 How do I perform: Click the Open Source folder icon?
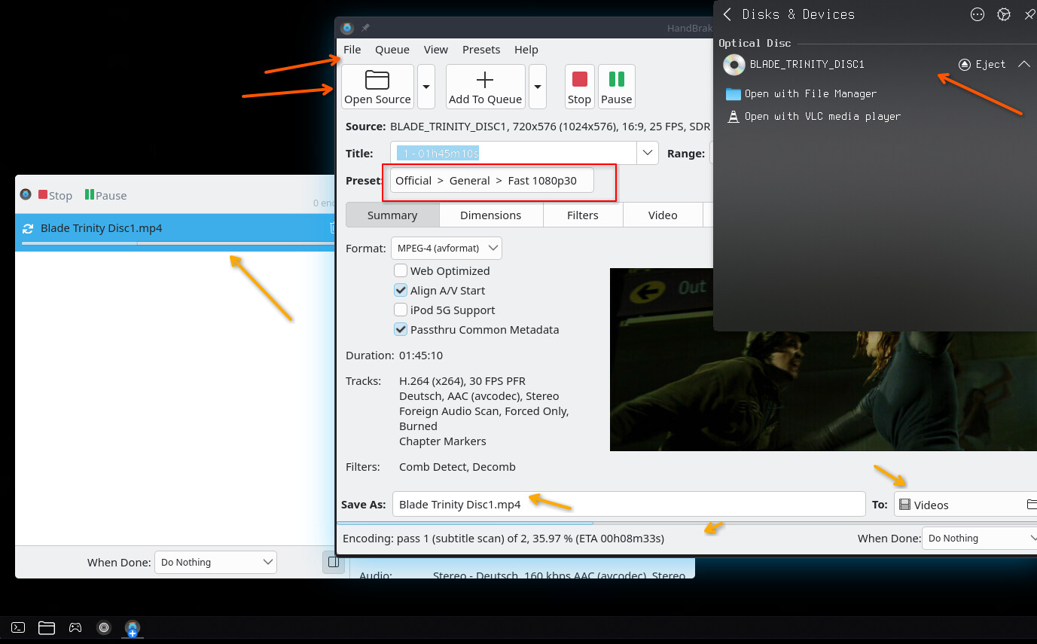pos(377,80)
